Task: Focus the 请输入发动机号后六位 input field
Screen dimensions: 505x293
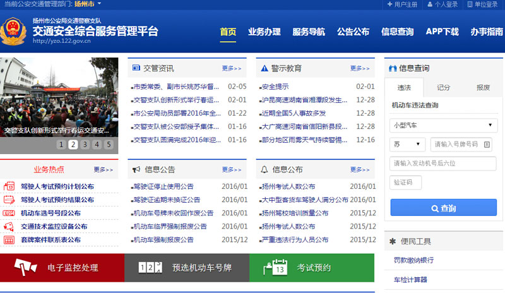Action: (x=443, y=164)
